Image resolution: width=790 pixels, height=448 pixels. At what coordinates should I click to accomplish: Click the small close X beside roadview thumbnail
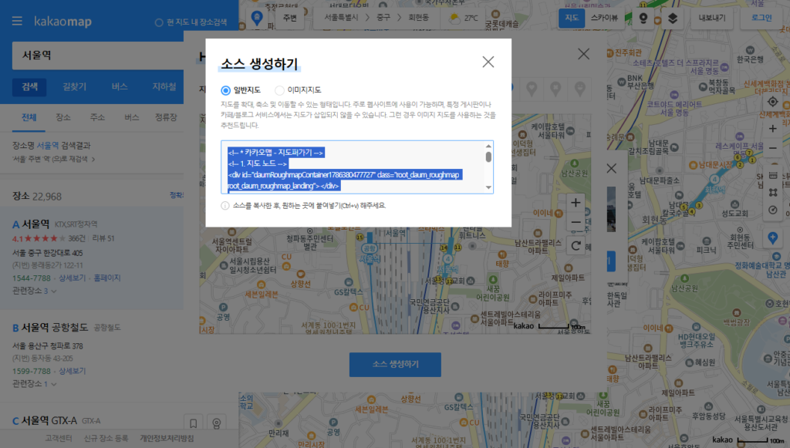point(611,168)
